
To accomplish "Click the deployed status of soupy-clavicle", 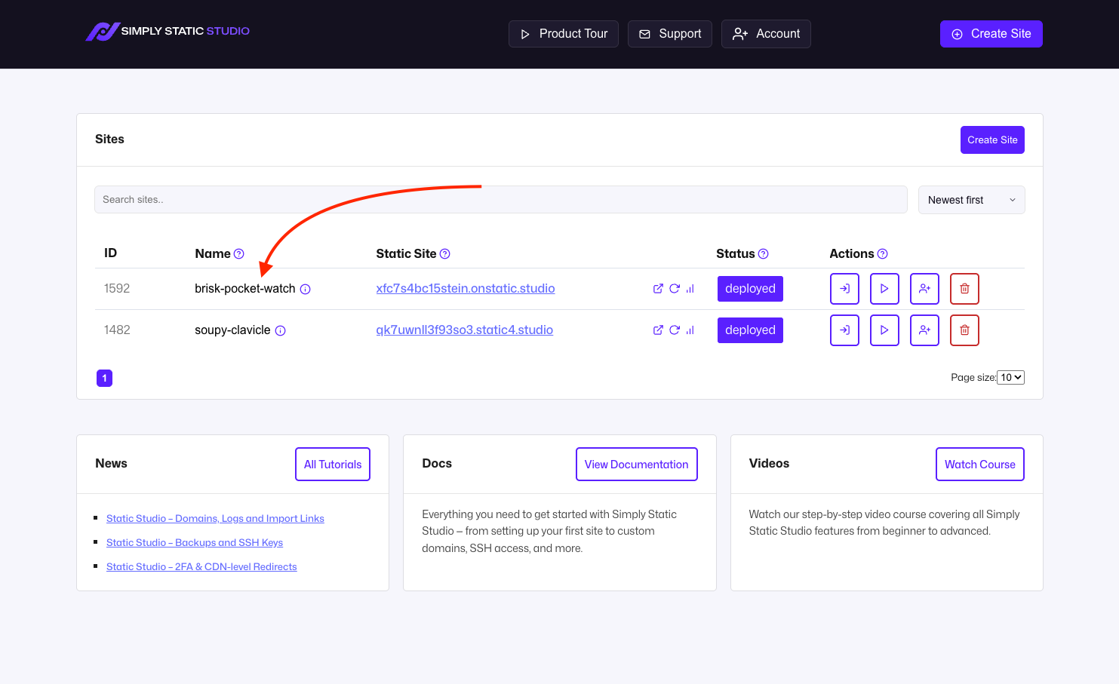I will coord(750,330).
